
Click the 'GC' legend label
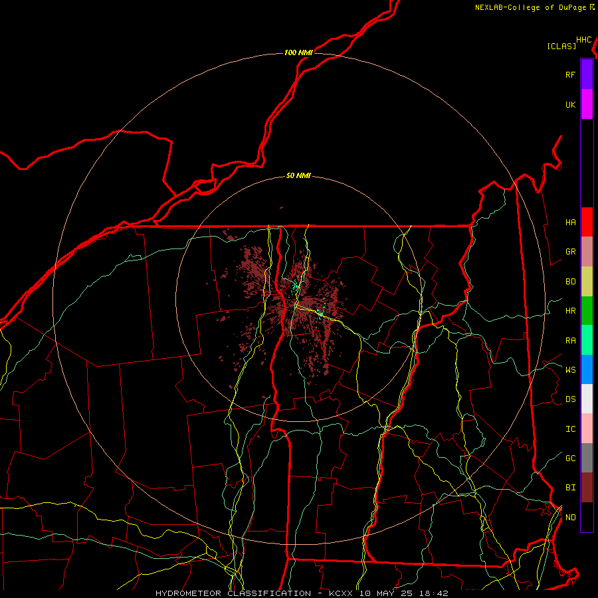(x=570, y=458)
